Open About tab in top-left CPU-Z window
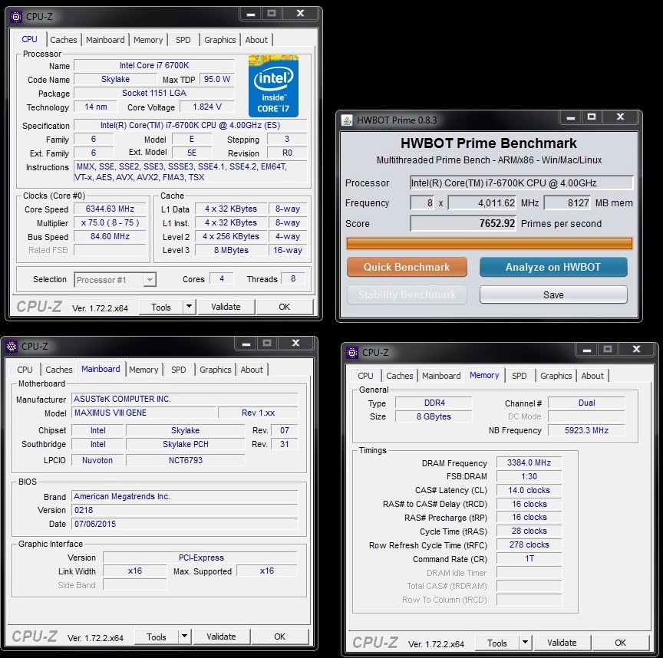 pos(256,40)
